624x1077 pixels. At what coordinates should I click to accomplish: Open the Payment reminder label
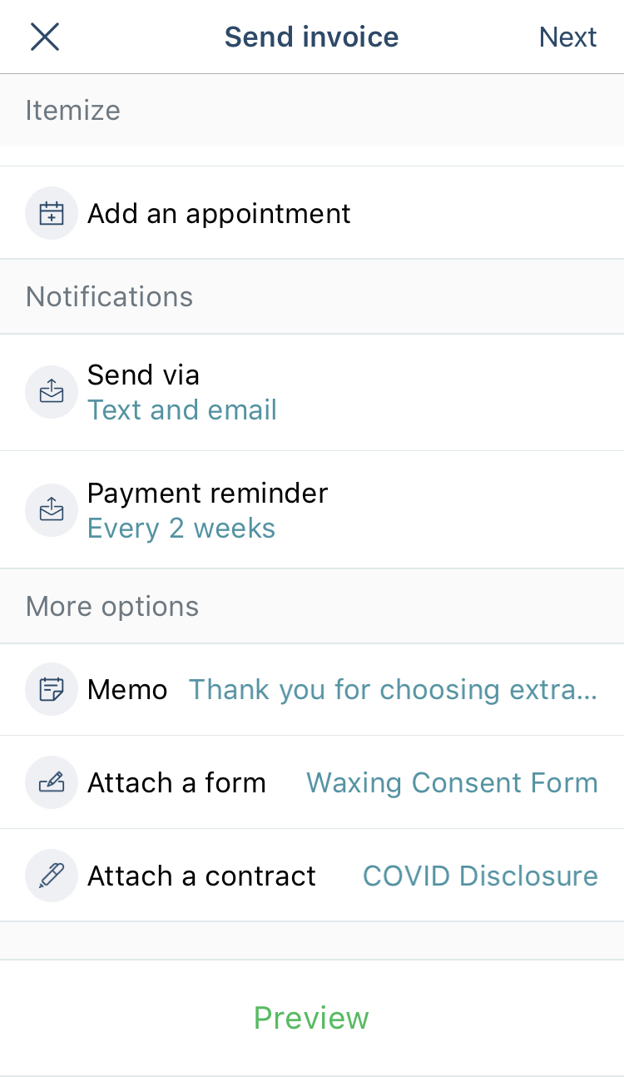(207, 493)
